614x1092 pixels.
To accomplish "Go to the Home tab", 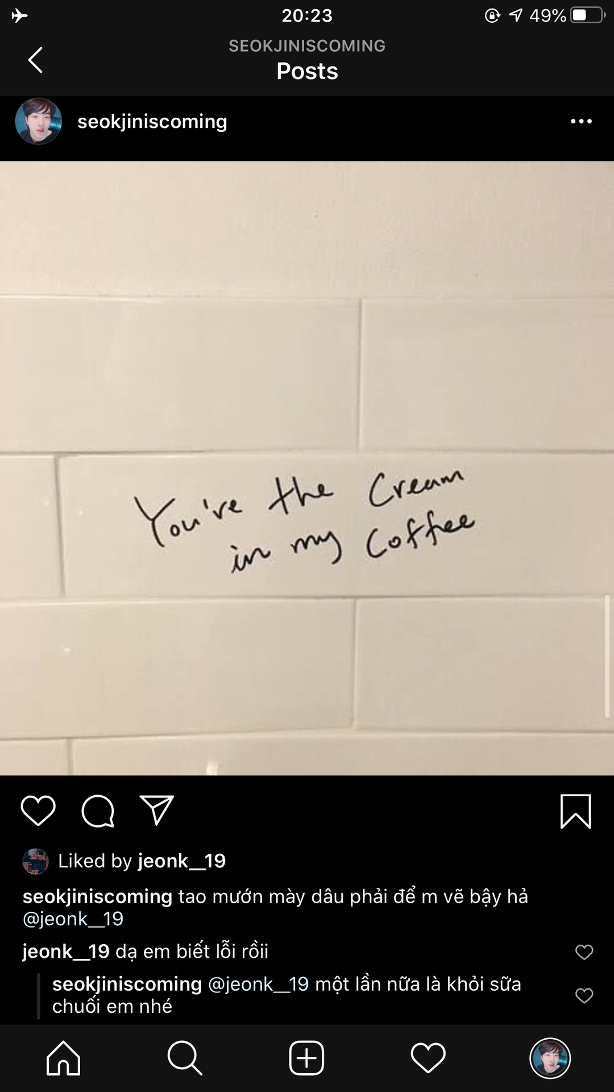I will 63,1058.
